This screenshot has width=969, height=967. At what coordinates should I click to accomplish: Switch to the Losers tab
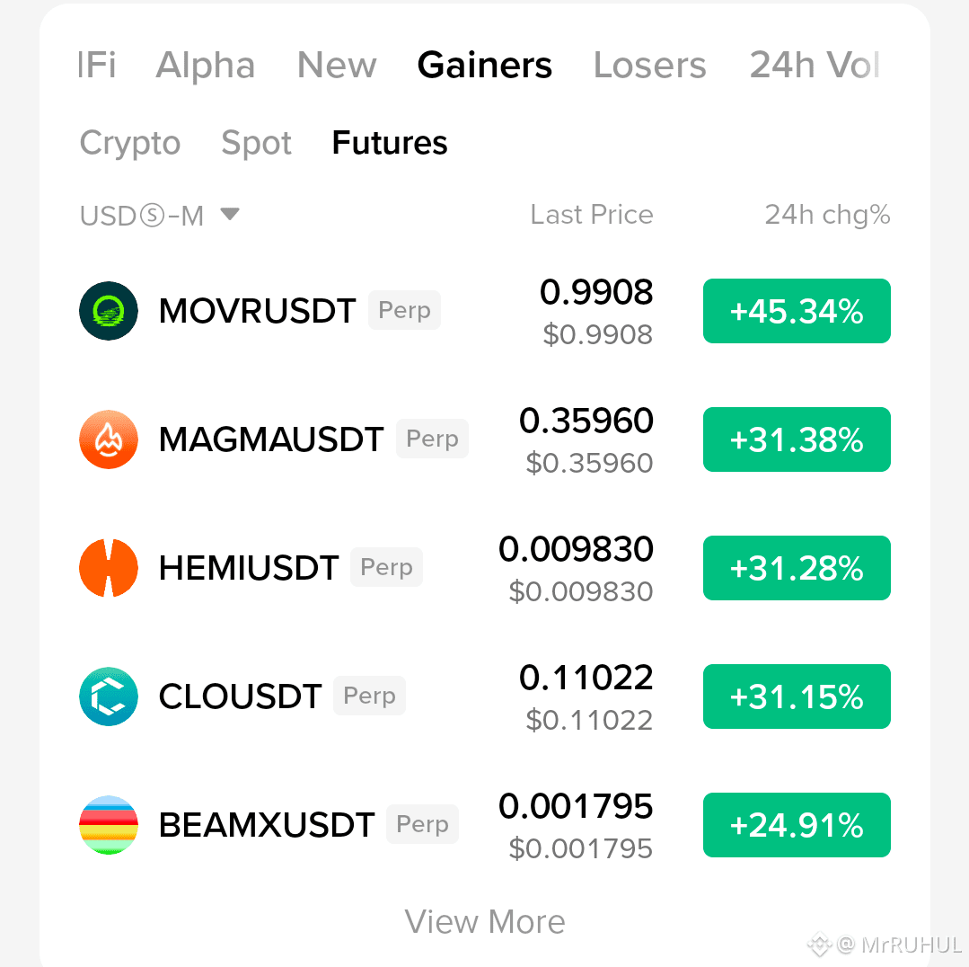click(x=649, y=65)
